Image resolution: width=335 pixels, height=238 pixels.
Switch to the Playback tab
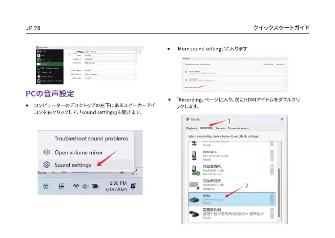[x=191, y=128]
